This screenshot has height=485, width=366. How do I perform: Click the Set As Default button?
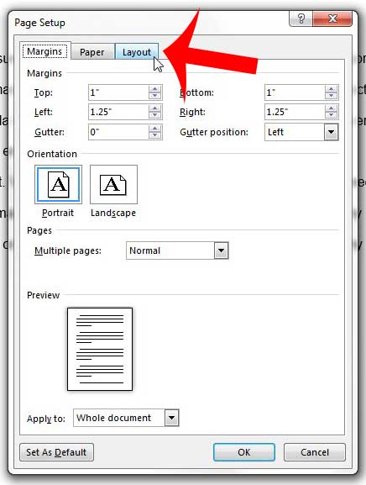click(x=56, y=452)
